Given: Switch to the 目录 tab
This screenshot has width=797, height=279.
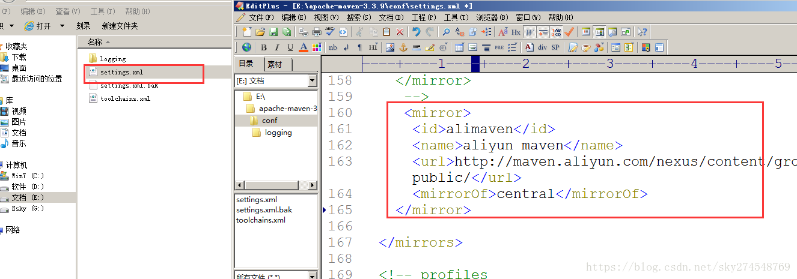Looking at the screenshot, I should [247, 64].
